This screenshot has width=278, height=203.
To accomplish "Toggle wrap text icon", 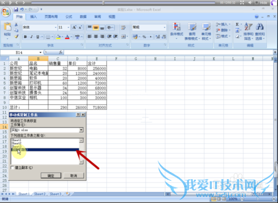I will pos(123,28).
